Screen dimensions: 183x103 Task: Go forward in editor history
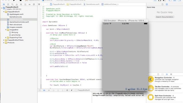(x=47, y=4)
